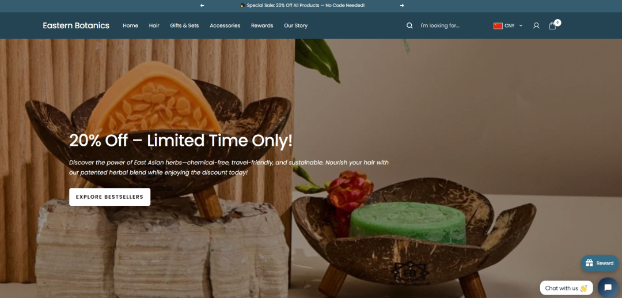Click the Chat with us bubble
The height and width of the screenshot is (298, 622).
point(566,288)
